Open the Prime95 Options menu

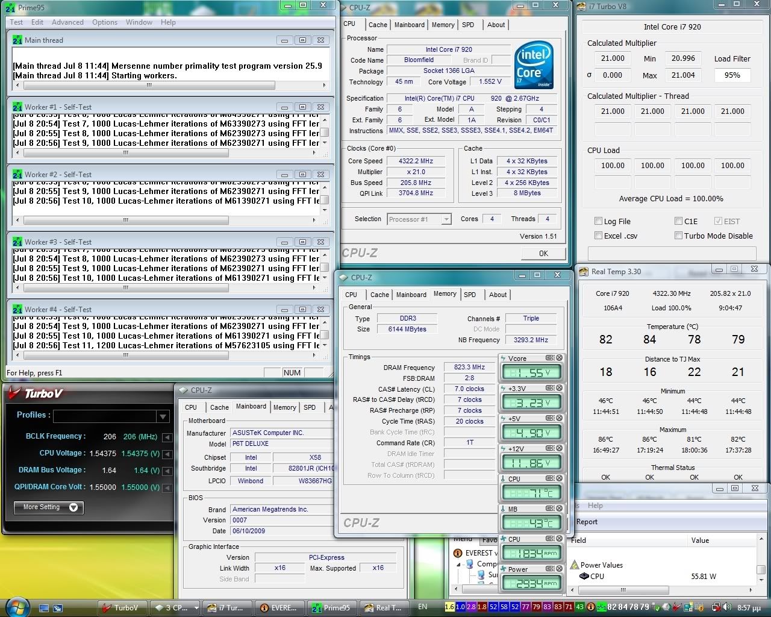click(x=105, y=22)
